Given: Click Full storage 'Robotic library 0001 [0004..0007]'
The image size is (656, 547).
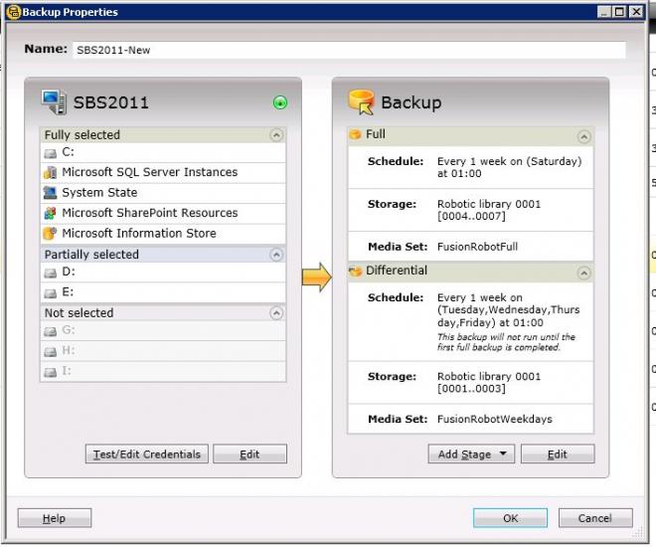Looking at the screenshot, I should (489, 210).
